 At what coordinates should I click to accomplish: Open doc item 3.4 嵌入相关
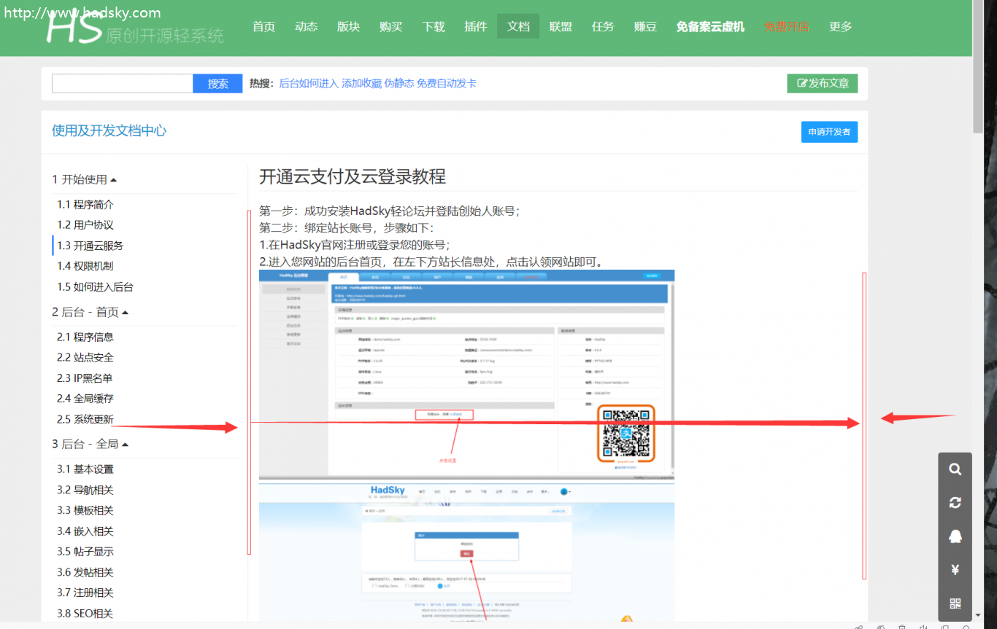[x=85, y=531]
